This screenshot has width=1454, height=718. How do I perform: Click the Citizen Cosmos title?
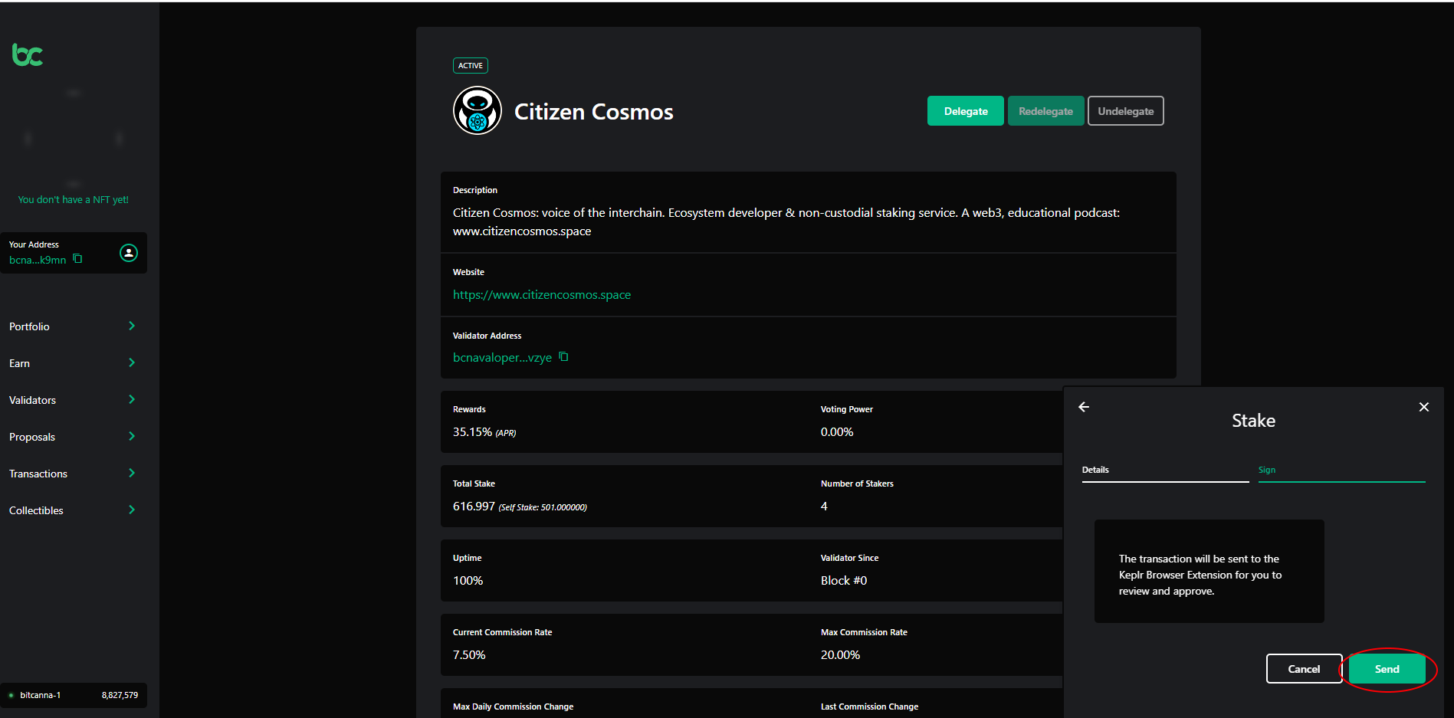coord(593,112)
